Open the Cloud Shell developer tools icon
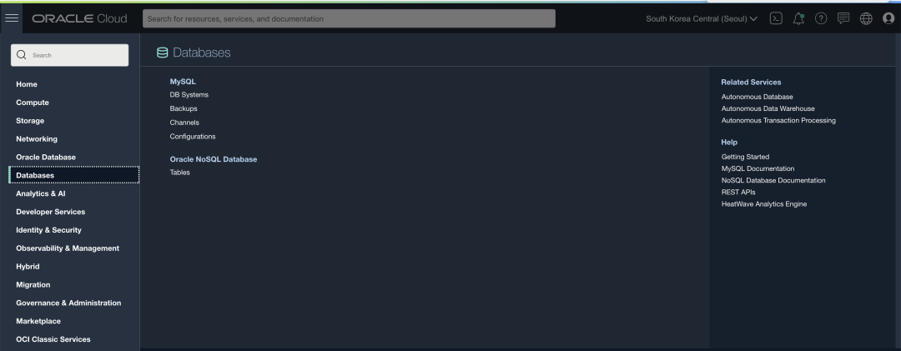The width and height of the screenshot is (901, 351). [x=776, y=18]
